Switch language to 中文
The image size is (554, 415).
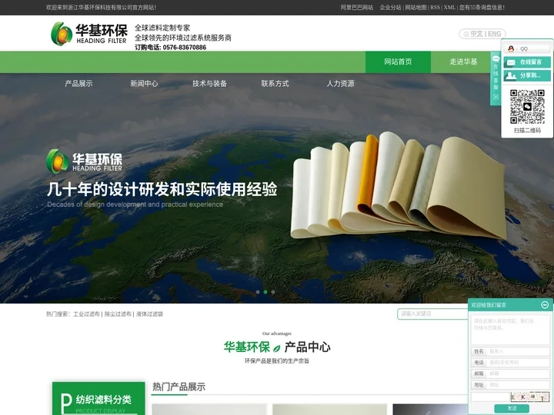coord(476,34)
